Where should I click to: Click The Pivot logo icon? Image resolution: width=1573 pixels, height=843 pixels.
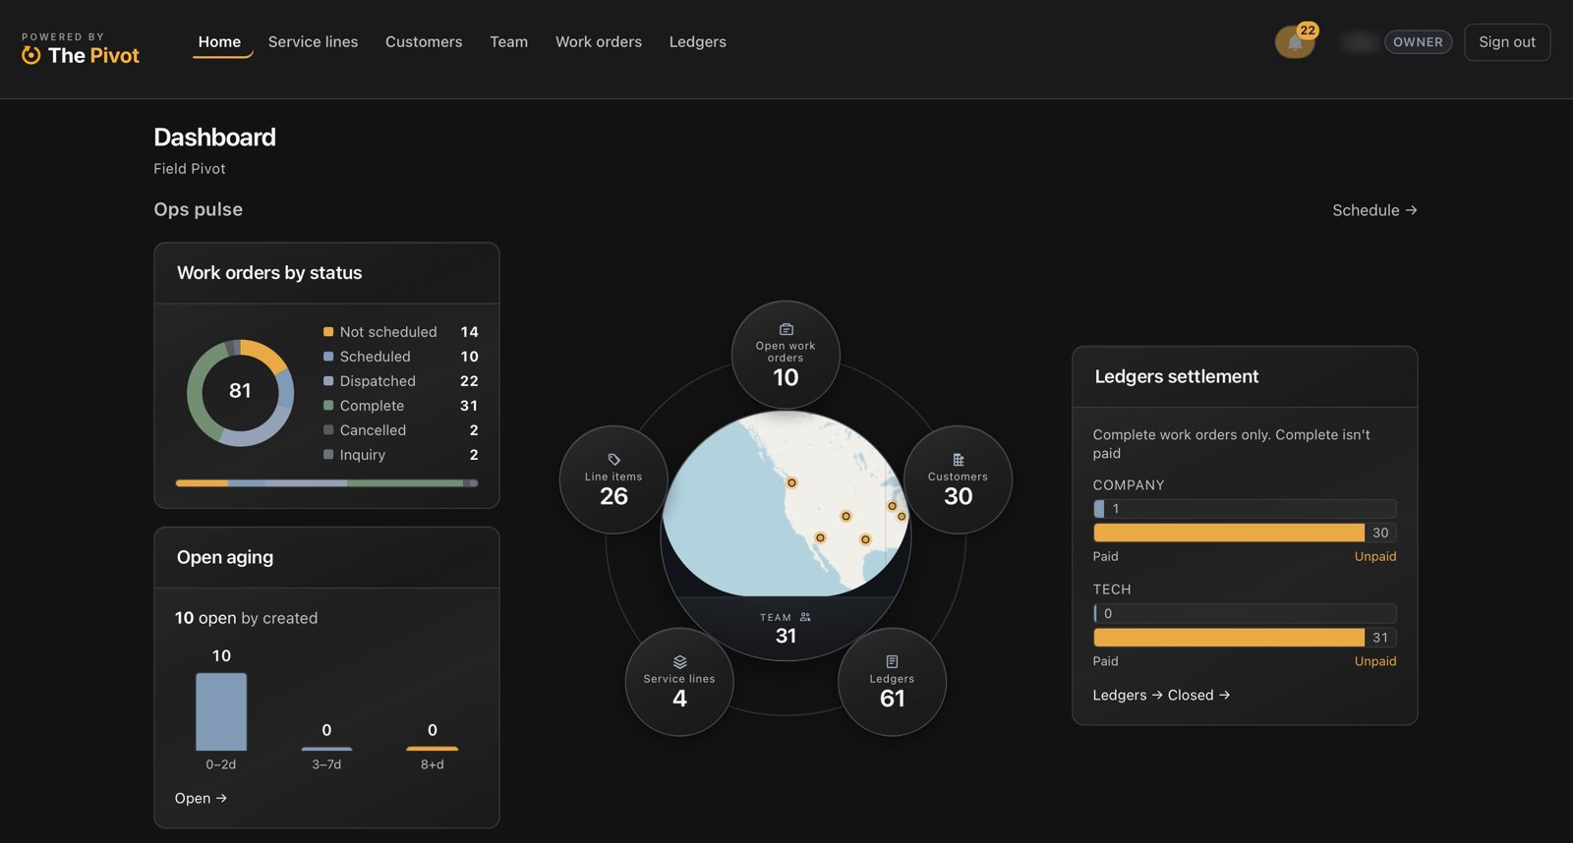31,55
